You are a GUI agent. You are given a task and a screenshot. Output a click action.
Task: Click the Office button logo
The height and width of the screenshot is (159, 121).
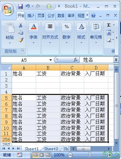pos(8,9)
